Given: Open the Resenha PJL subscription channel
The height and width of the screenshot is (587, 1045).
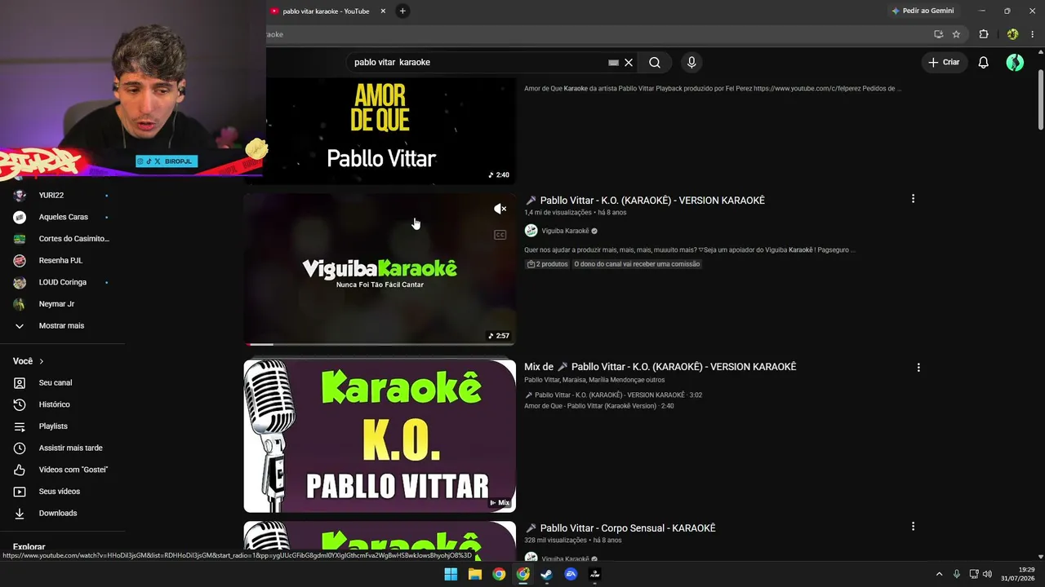Looking at the screenshot, I should 62,260.
